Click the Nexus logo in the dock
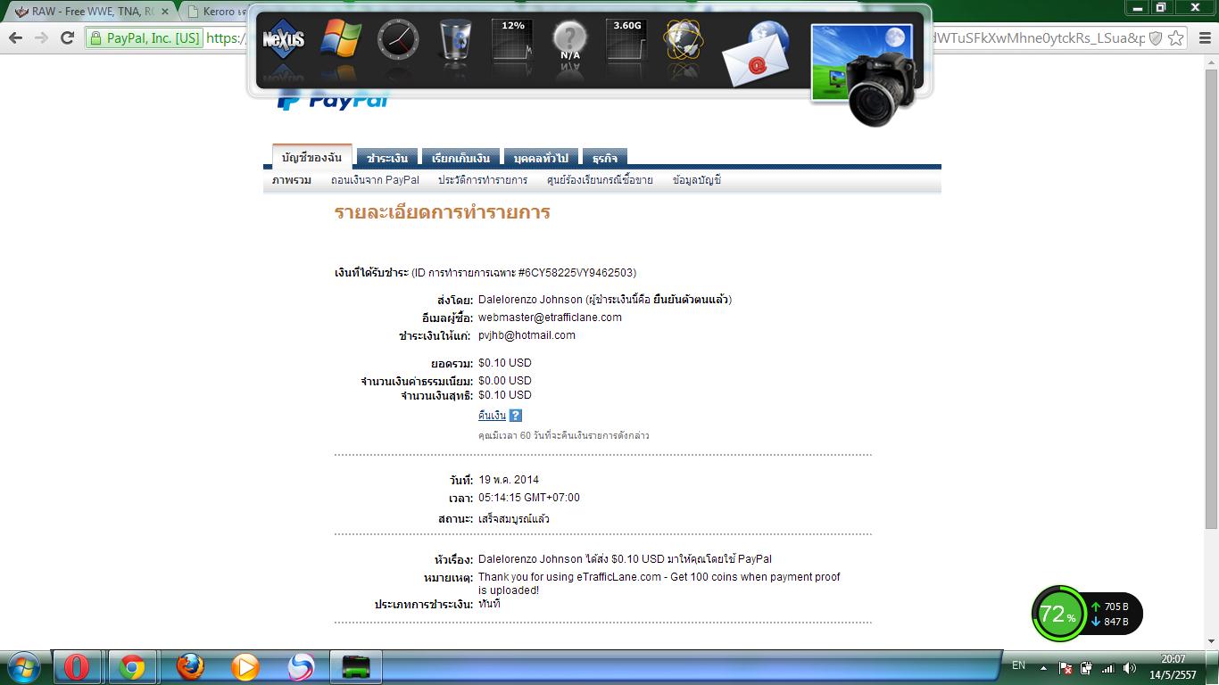This screenshot has width=1219, height=685. point(284,41)
